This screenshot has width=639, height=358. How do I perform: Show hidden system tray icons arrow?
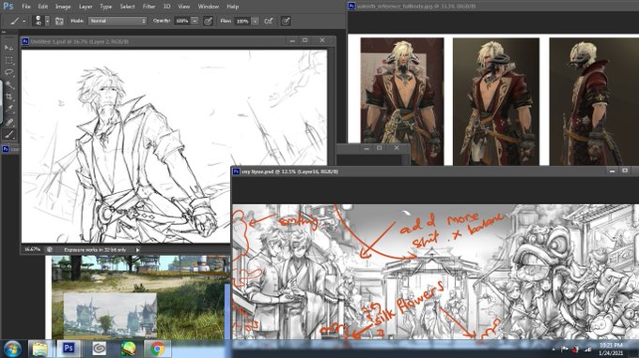tap(553, 350)
